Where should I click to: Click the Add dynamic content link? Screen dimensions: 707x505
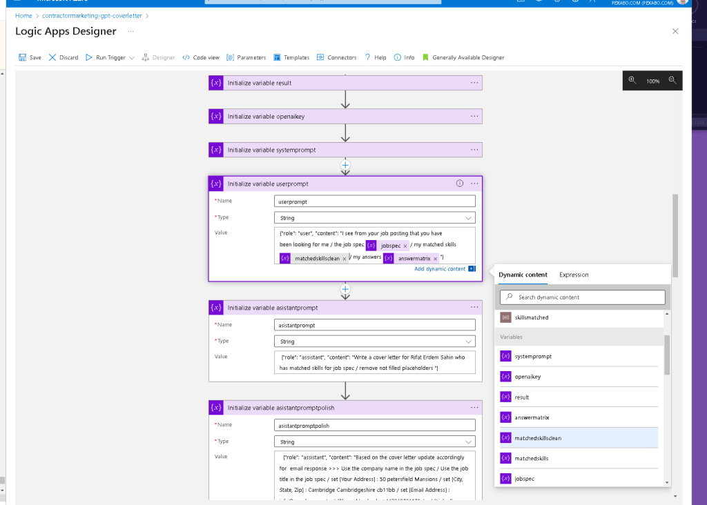[x=440, y=269]
